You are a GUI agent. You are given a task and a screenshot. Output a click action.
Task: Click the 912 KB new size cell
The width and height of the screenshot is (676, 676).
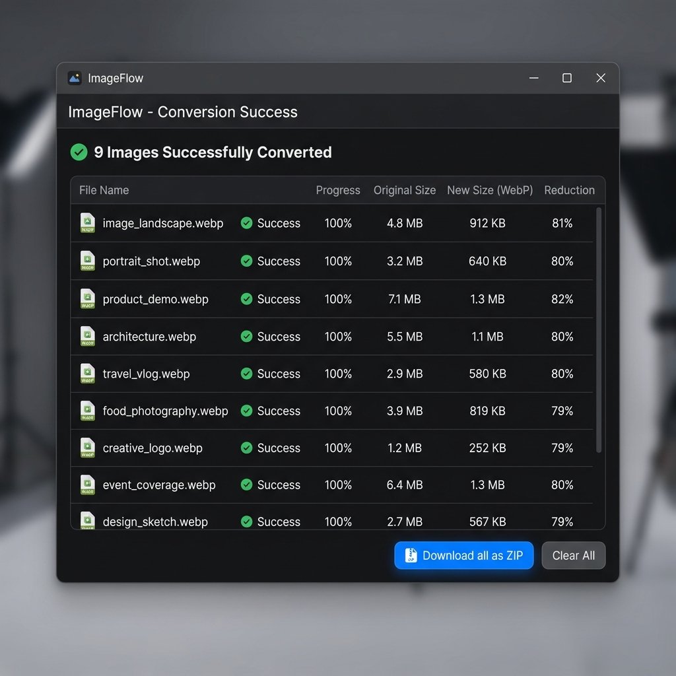tap(488, 223)
